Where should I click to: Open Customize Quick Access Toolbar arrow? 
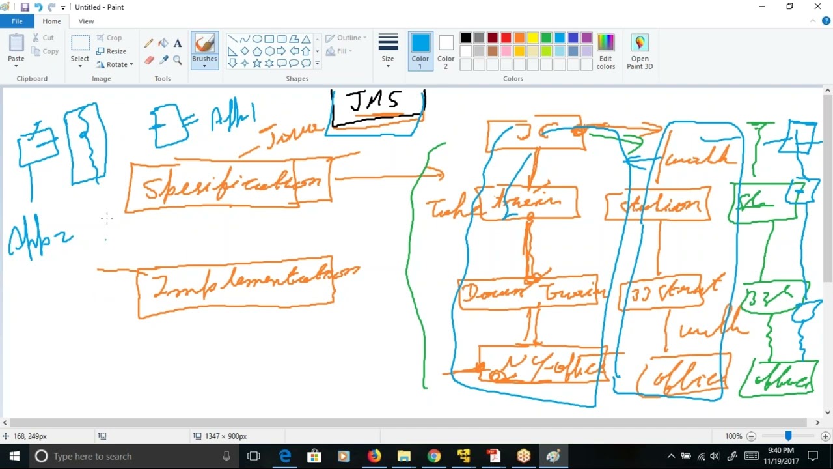[63, 8]
